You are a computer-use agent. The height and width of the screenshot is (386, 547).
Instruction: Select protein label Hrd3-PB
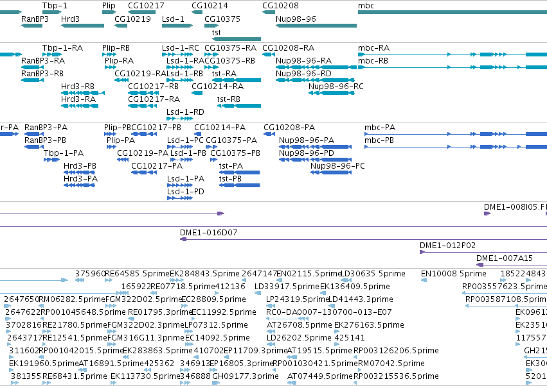click(80, 166)
